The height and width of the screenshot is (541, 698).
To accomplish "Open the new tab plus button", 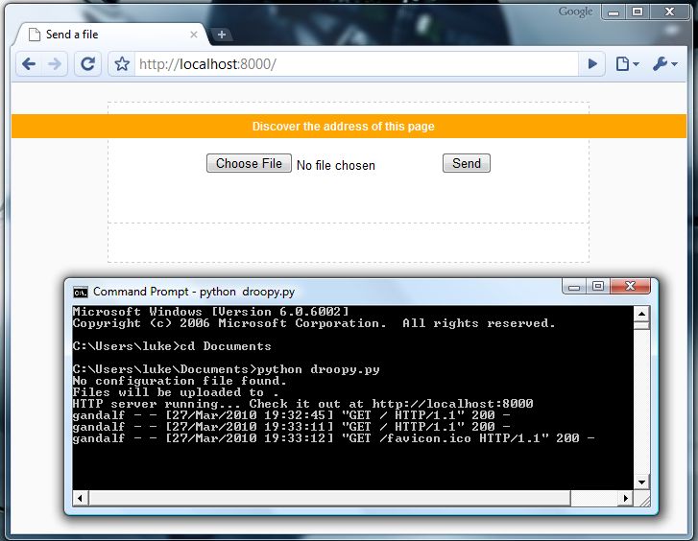I will [222, 35].
